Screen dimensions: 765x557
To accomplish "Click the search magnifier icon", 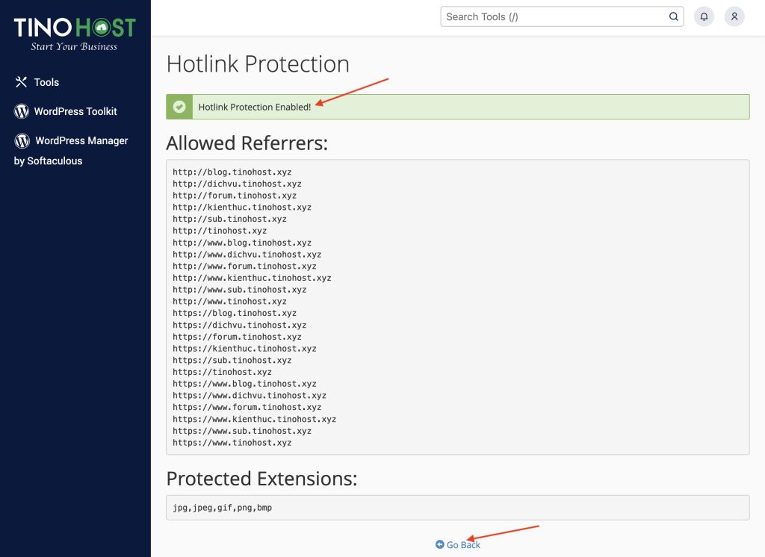I will (x=673, y=16).
